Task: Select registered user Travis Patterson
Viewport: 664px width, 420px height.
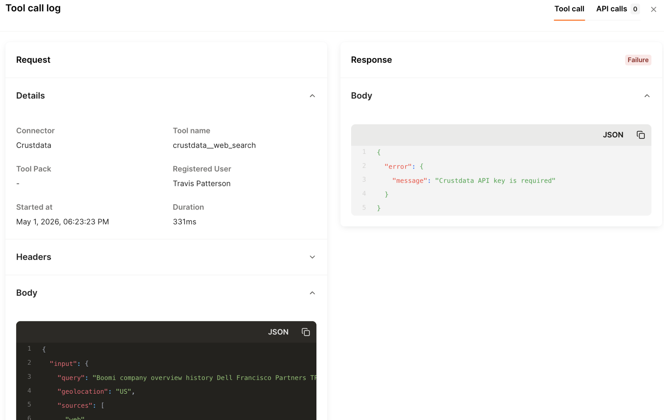Action: pos(201,183)
